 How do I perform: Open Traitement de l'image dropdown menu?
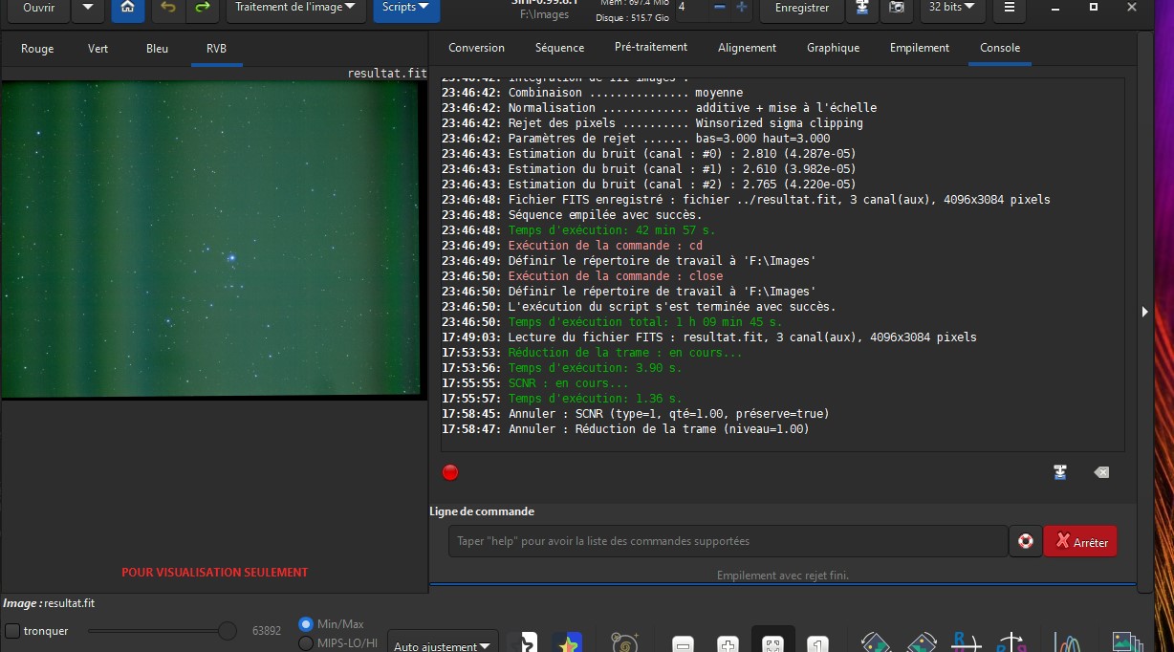296,8
